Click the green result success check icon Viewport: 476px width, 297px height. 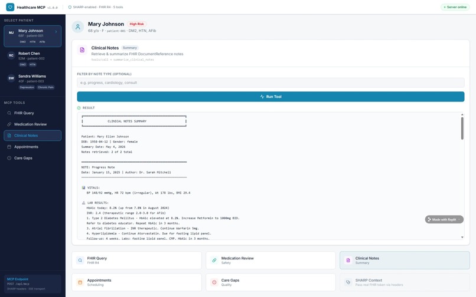pyautogui.click(x=79, y=108)
